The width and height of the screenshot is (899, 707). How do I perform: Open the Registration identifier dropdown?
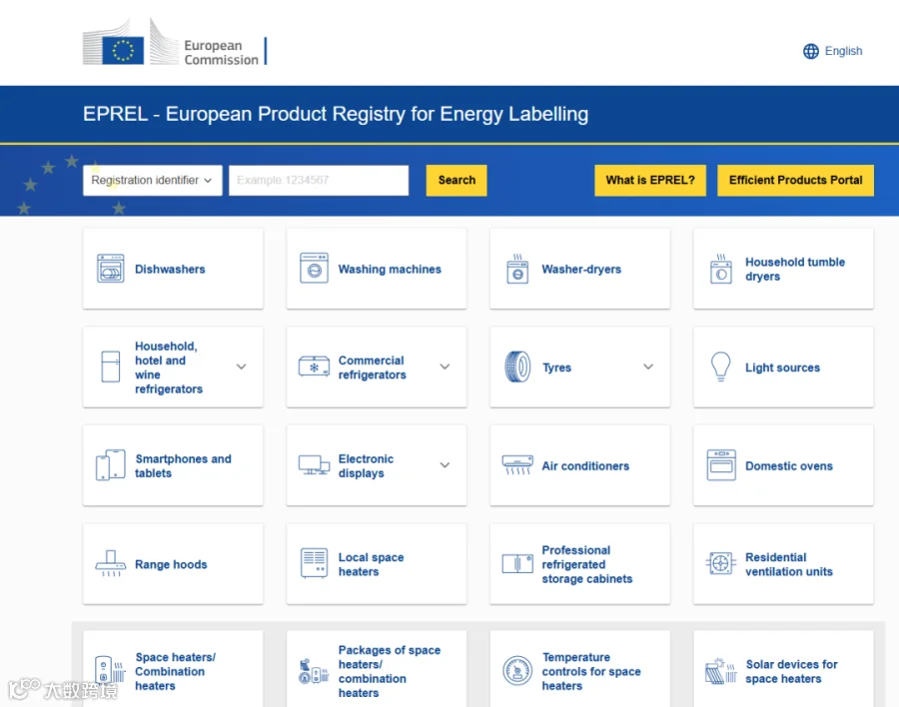(x=153, y=180)
